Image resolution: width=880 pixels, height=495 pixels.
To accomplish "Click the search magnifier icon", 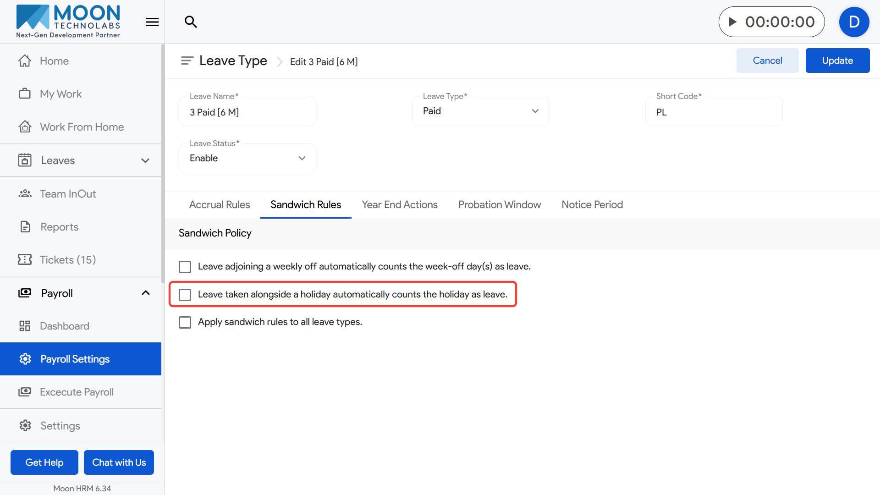I will tap(191, 22).
